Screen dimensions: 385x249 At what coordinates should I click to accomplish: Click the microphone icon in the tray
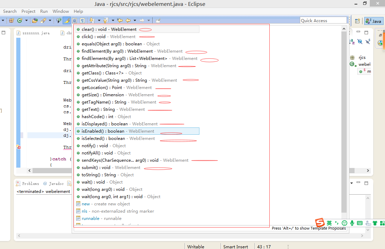(x=352, y=223)
